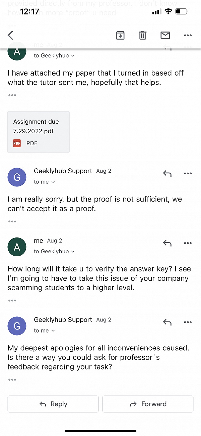Open the top toolbar more options menu
Screen dimensions: 201x436
tap(188, 35)
